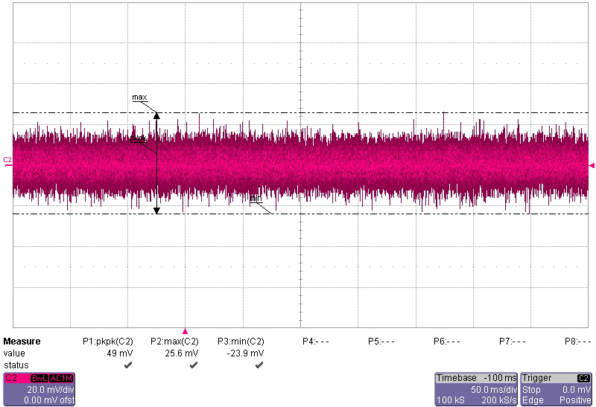Click the trigger level arrow on right edge
The width and height of the screenshot is (596, 407).
pos(592,165)
